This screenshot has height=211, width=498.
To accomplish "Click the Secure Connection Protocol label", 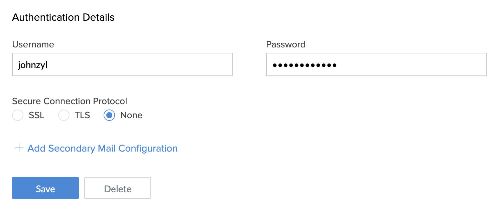I will click(70, 101).
